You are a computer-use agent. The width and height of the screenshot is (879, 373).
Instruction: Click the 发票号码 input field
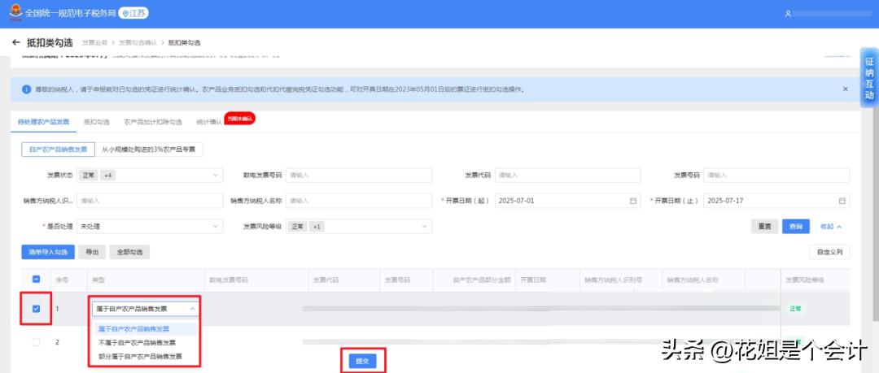pyautogui.click(x=776, y=176)
